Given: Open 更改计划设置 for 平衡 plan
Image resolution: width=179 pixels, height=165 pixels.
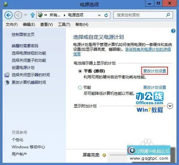Looking at the screenshot, I should point(155,71).
